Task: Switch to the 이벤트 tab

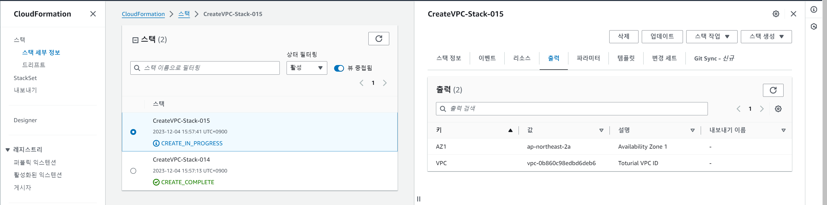Action: pyautogui.click(x=487, y=58)
